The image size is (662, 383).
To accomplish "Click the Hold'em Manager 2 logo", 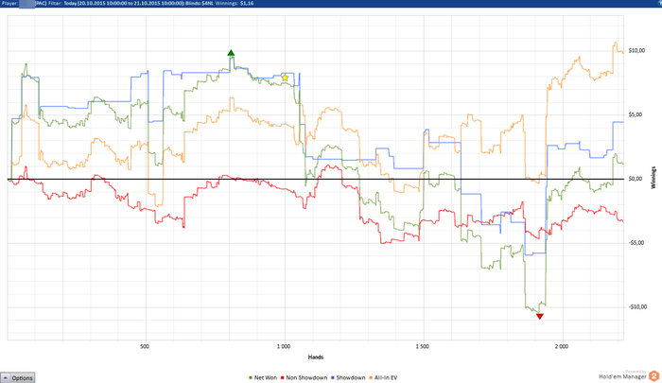I will point(629,375).
